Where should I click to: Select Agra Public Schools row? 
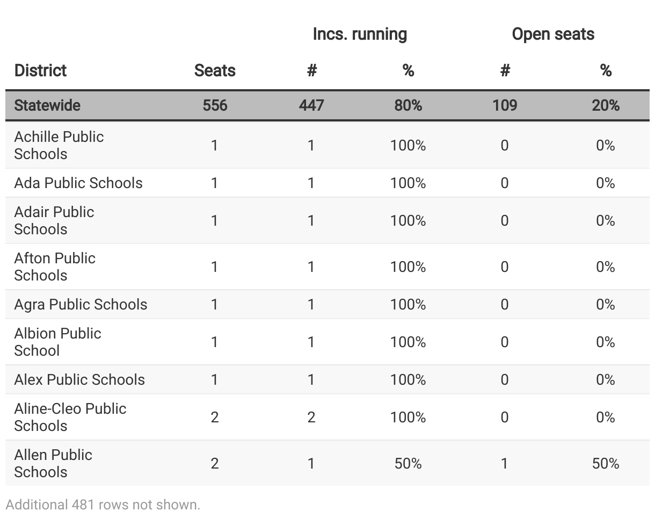[x=327, y=304]
